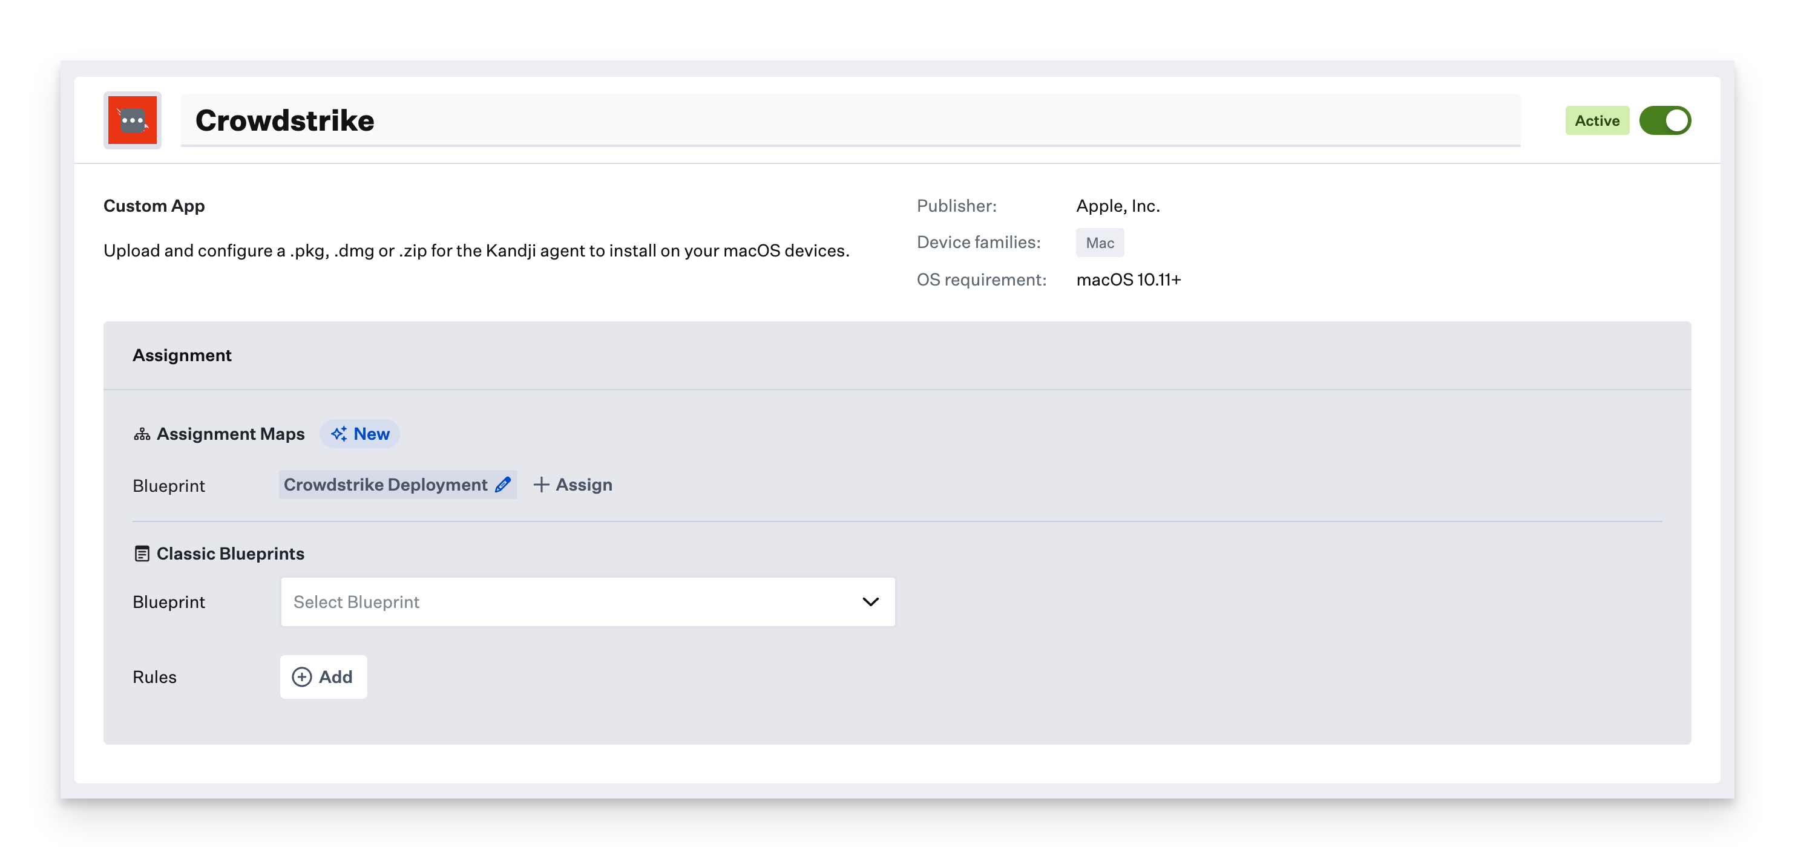Click the chevron arrow in blueprint selector
The height and width of the screenshot is (859, 1795).
(x=870, y=602)
